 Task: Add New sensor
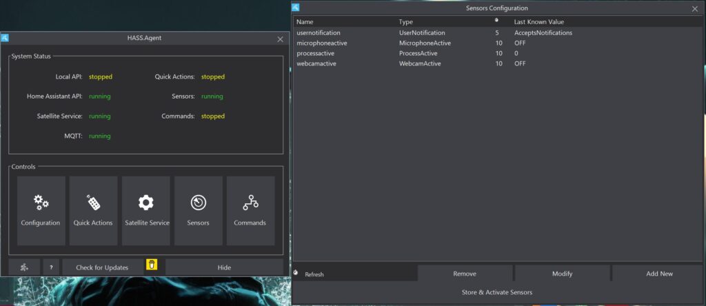[659, 273]
